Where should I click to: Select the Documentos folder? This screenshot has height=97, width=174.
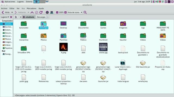[x=83, y=25]
